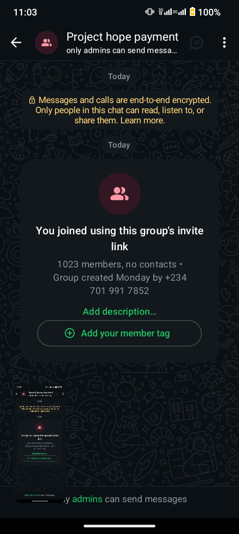Tap the lock icon in encryption notice
239x534 pixels.
point(32,100)
